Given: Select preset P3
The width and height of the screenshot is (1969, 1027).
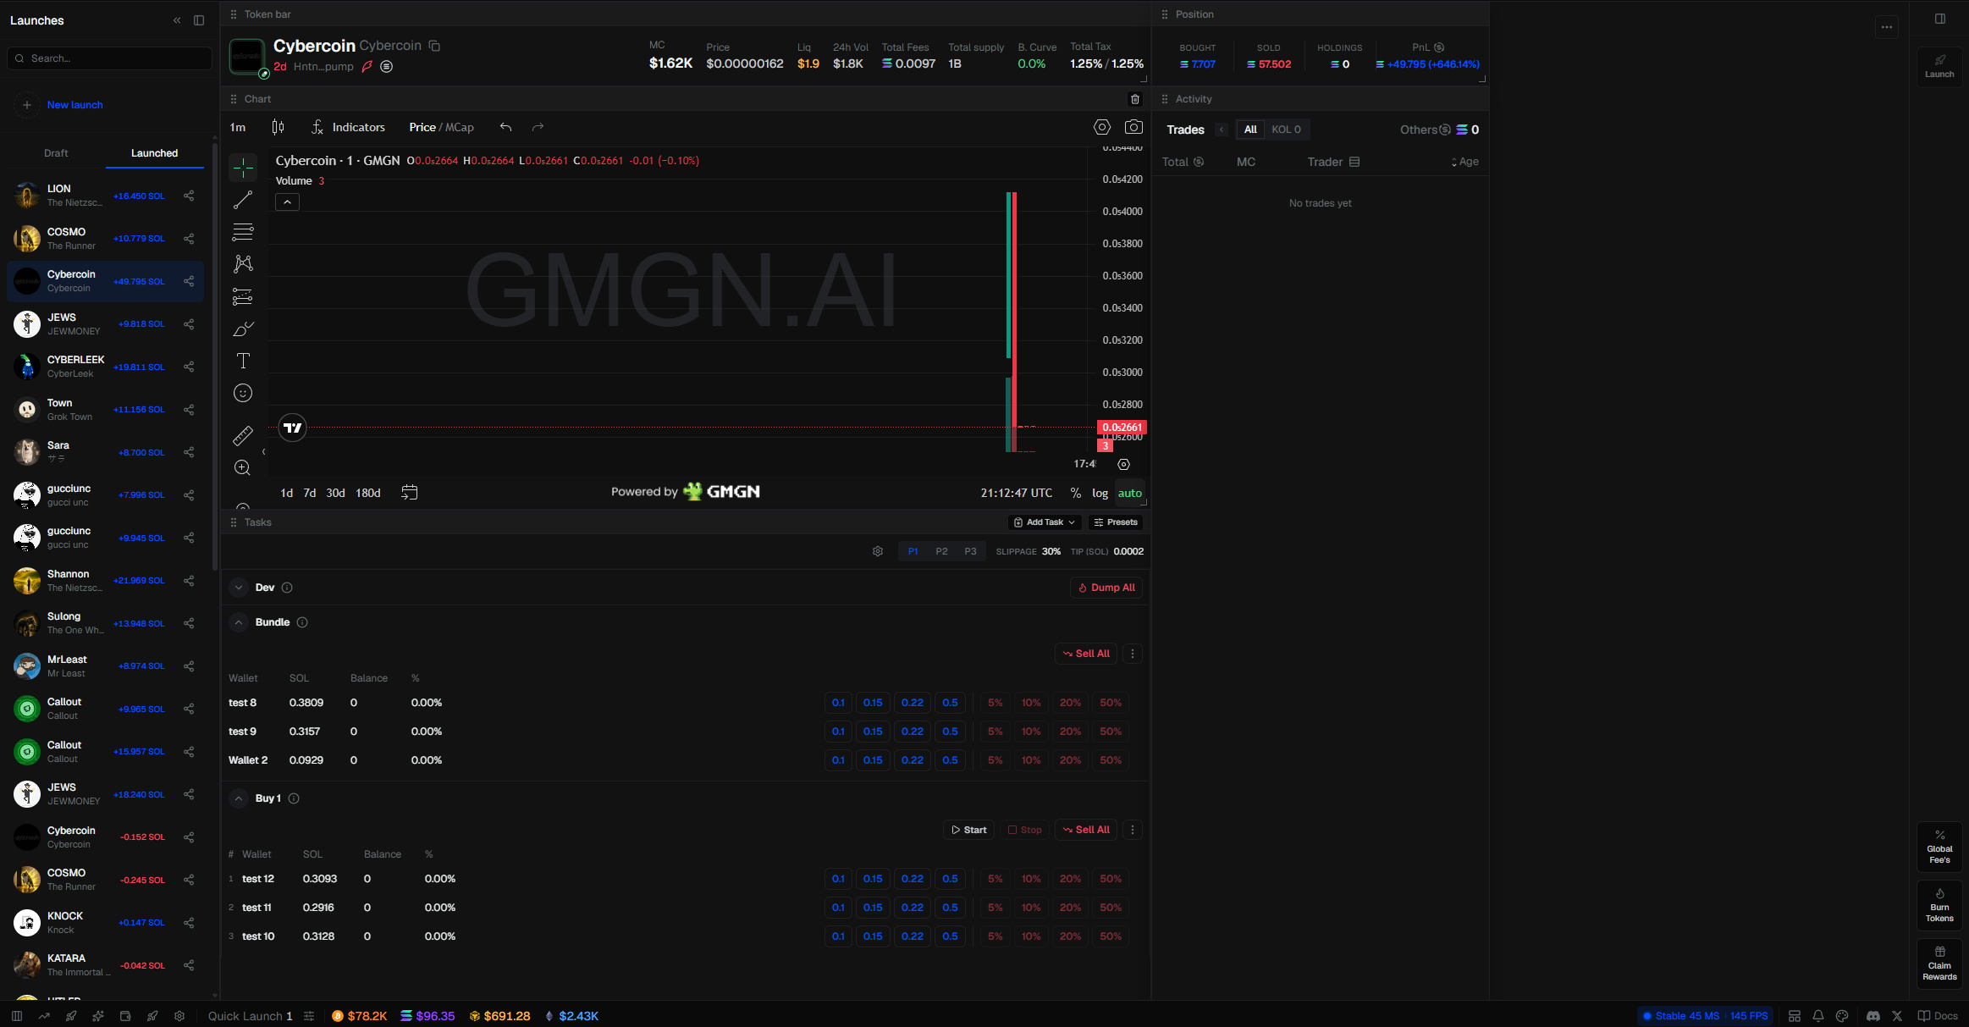Looking at the screenshot, I should 970,551.
